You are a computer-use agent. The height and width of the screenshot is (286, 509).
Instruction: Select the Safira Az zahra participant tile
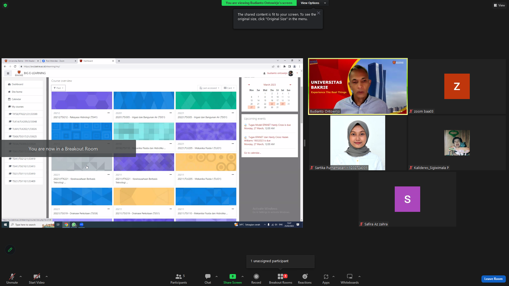[407, 199]
